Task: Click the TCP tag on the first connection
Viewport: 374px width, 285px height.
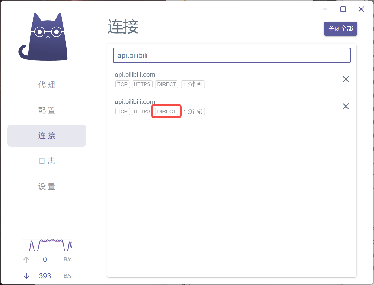Action: [x=122, y=84]
